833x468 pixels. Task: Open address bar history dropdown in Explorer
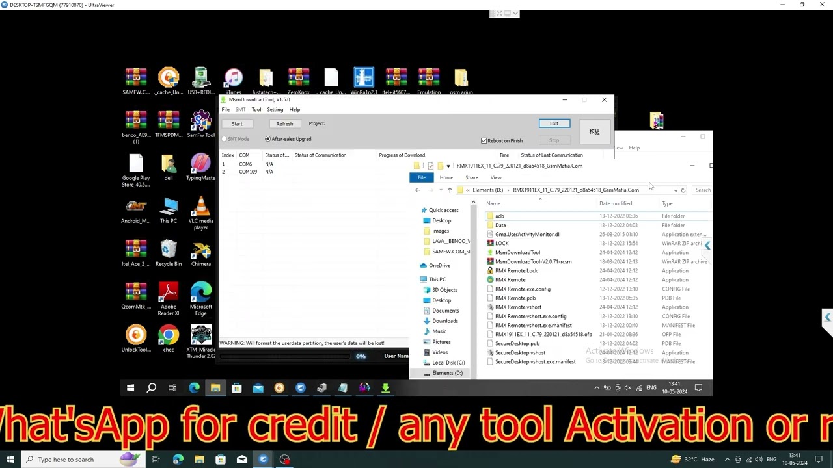[676, 190]
